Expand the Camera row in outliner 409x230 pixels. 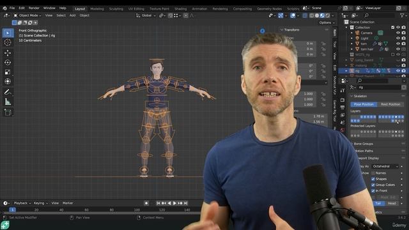[351, 33]
